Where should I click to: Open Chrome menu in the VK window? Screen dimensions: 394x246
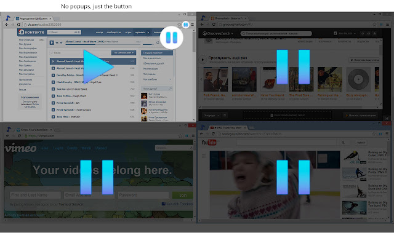coord(192,25)
